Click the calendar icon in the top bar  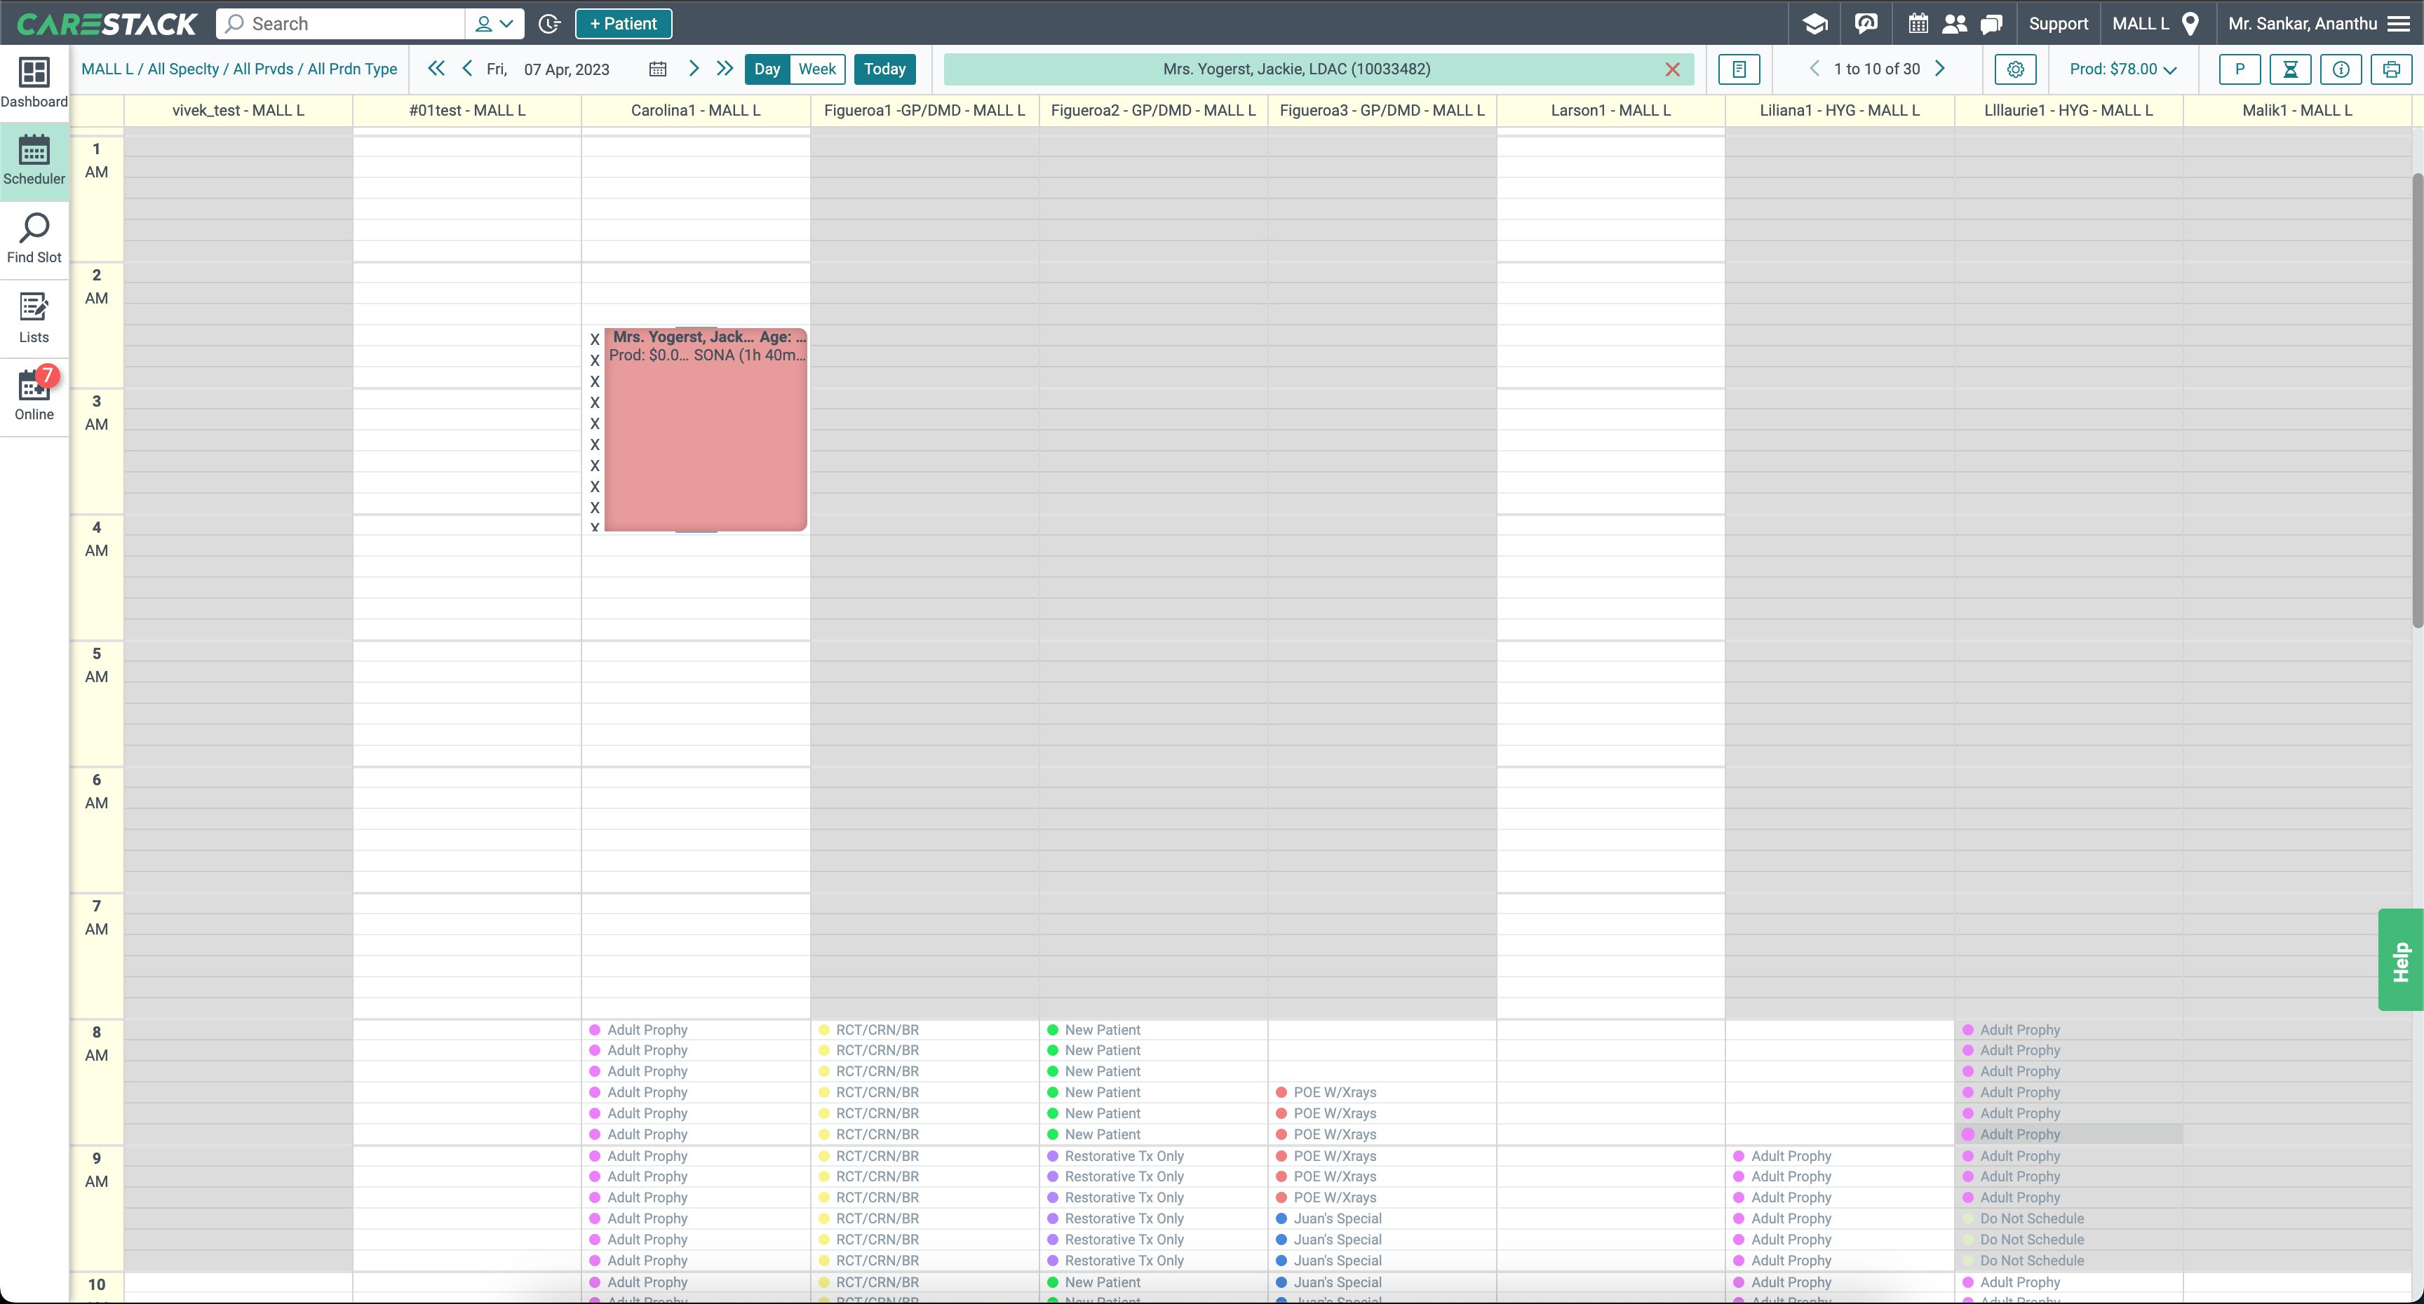pos(1918,24)
